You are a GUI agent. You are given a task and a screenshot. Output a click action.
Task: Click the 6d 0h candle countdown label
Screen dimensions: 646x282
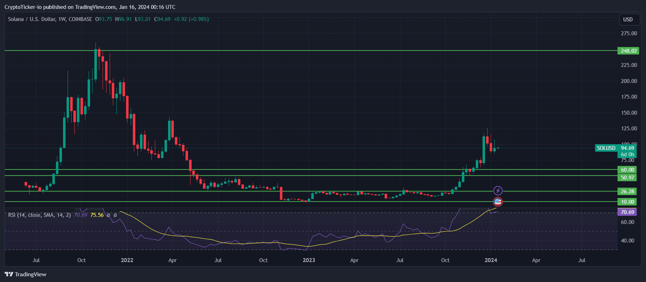tap(627, 155)
